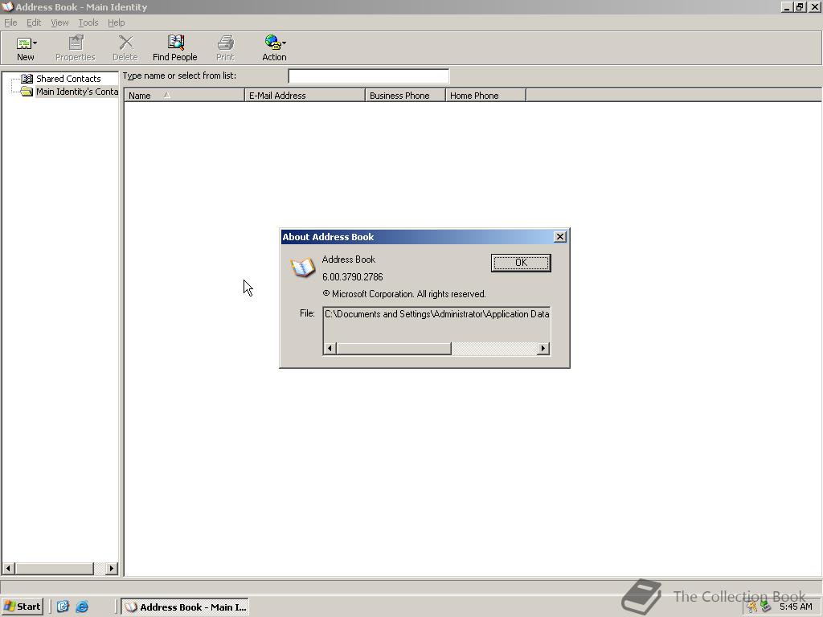This screenshot has width=823, height=617.
Task: Launch Internet Explorer from quick launch
Action: (x=82, y=607)
